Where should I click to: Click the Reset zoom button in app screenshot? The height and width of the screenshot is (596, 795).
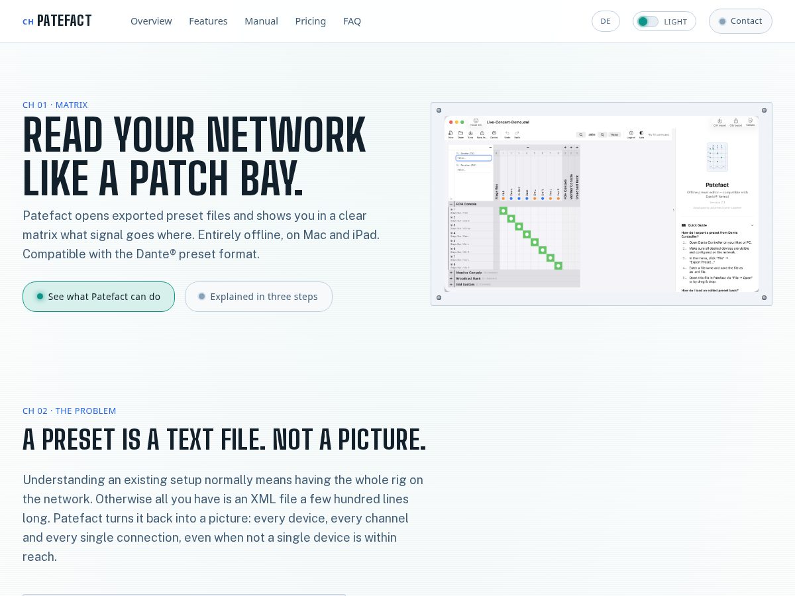point(614,134)
